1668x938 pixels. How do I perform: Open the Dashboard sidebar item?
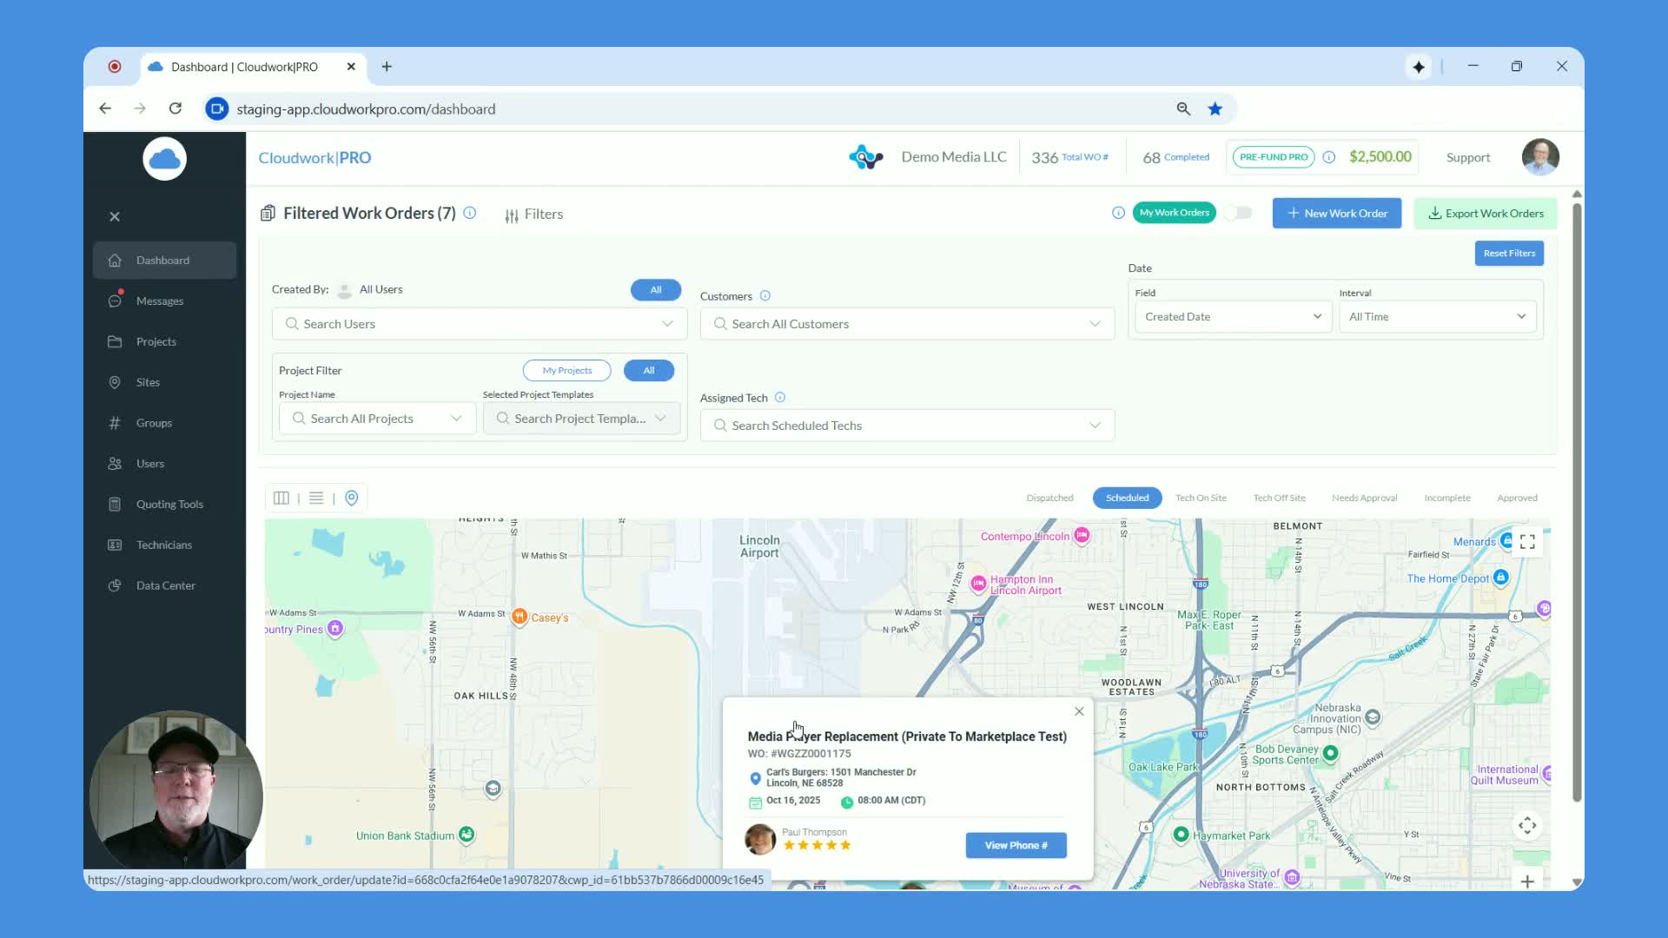tap(164, 261)
